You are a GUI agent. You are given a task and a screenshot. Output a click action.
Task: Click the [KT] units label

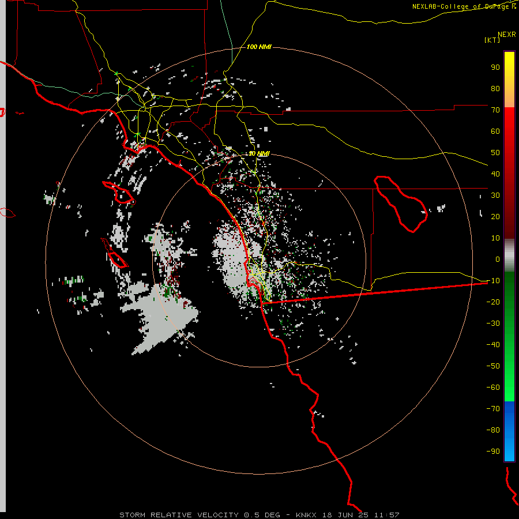tap(492, 40)
